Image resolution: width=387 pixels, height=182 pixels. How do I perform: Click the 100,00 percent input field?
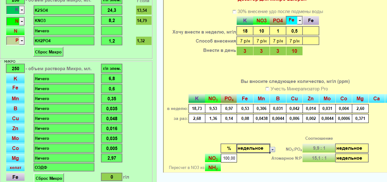click(x=229, y=158)
